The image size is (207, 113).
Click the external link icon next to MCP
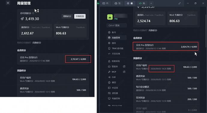click(124, 72)
